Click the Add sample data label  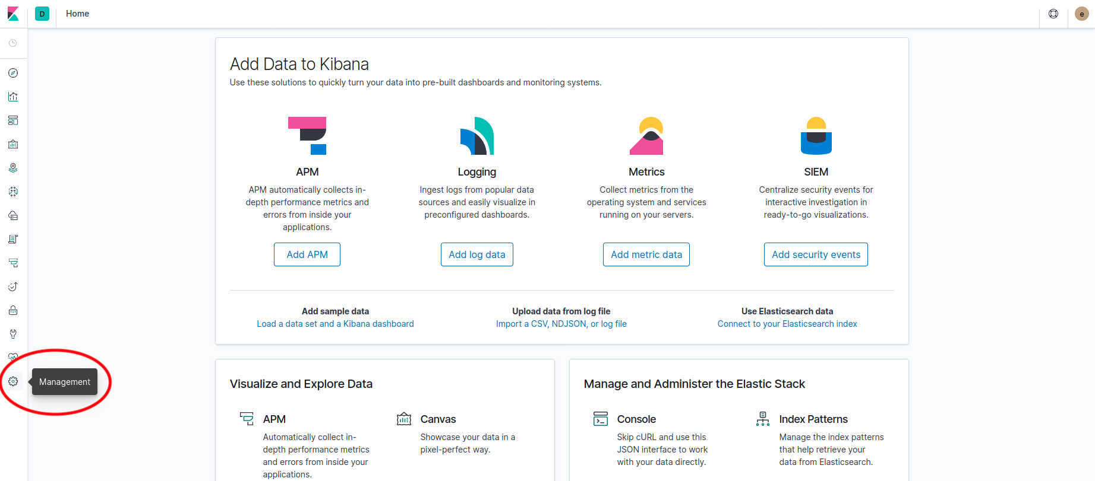(335, 311)
